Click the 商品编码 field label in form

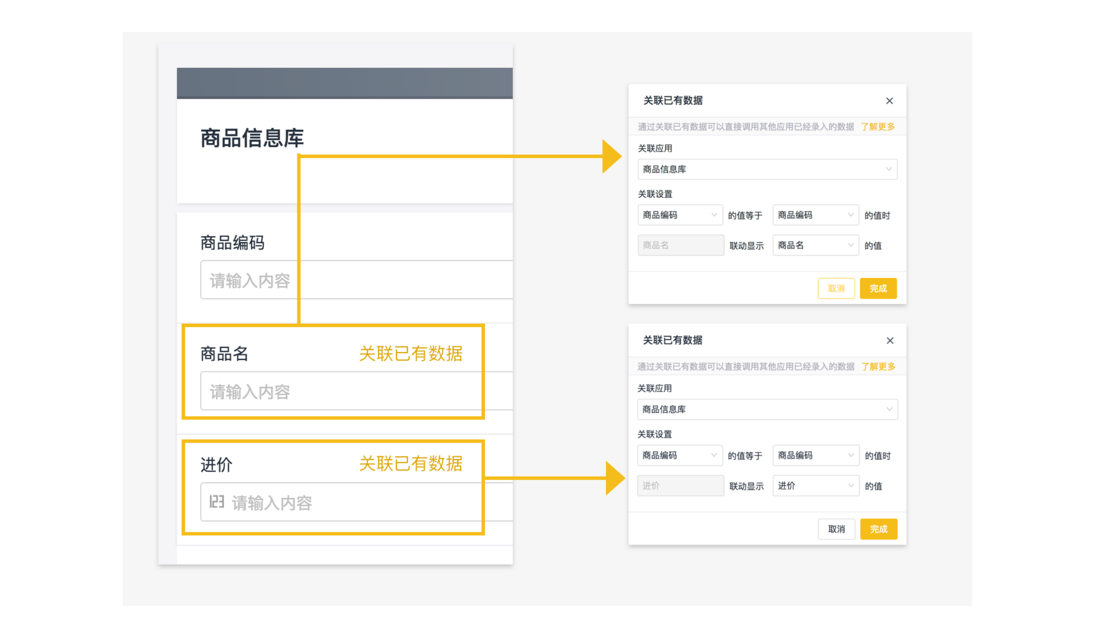tap(232, 243)
